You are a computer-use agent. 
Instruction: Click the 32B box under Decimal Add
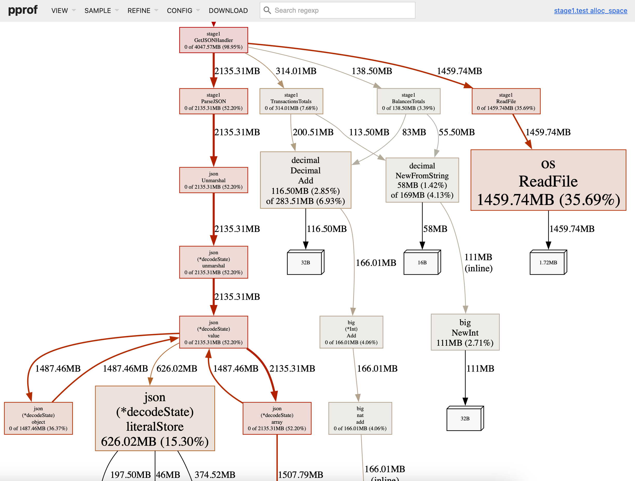coord(305,262)
